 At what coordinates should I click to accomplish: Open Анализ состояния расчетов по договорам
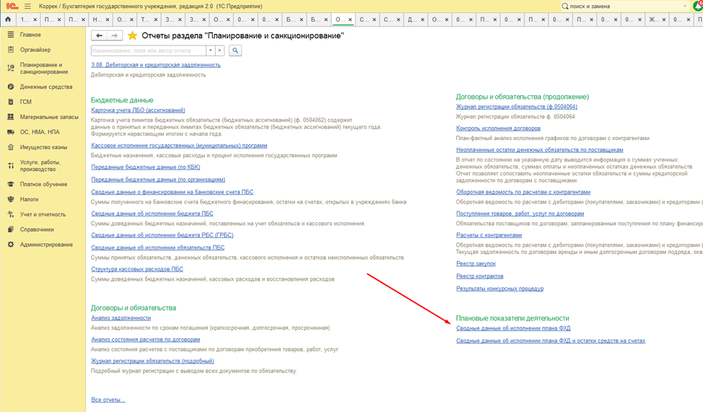(146, 340)
